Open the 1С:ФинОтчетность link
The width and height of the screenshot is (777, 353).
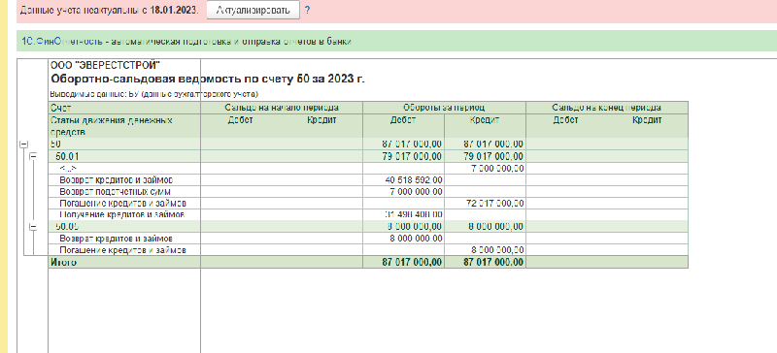tap(61, 42)
